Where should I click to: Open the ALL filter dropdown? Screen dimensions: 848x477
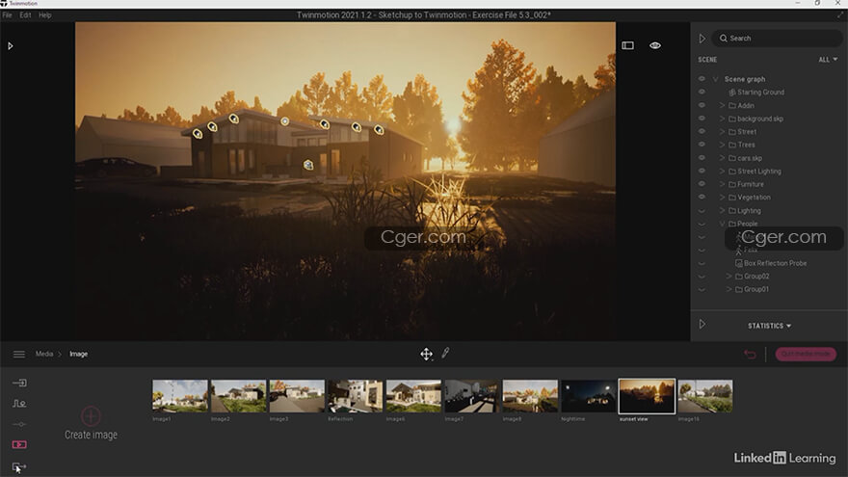point(828,60)
